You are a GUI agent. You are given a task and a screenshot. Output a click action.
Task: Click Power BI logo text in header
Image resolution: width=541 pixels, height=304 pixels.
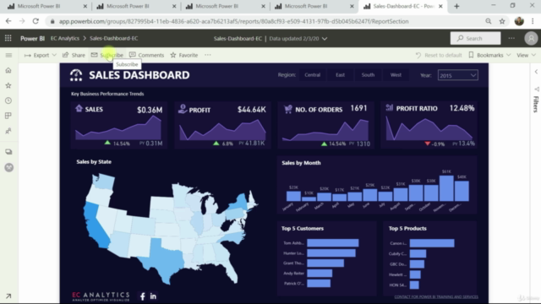[x=32, y=38]
